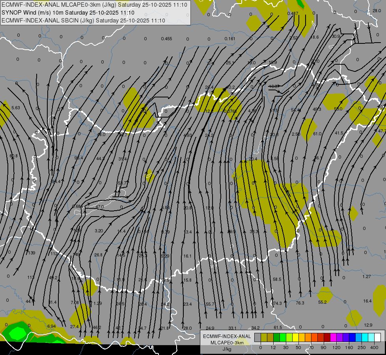The width and height of the screenshot is (386, 355).
Task: Click the map value 0.161
Action: click(x=230, y=39)
